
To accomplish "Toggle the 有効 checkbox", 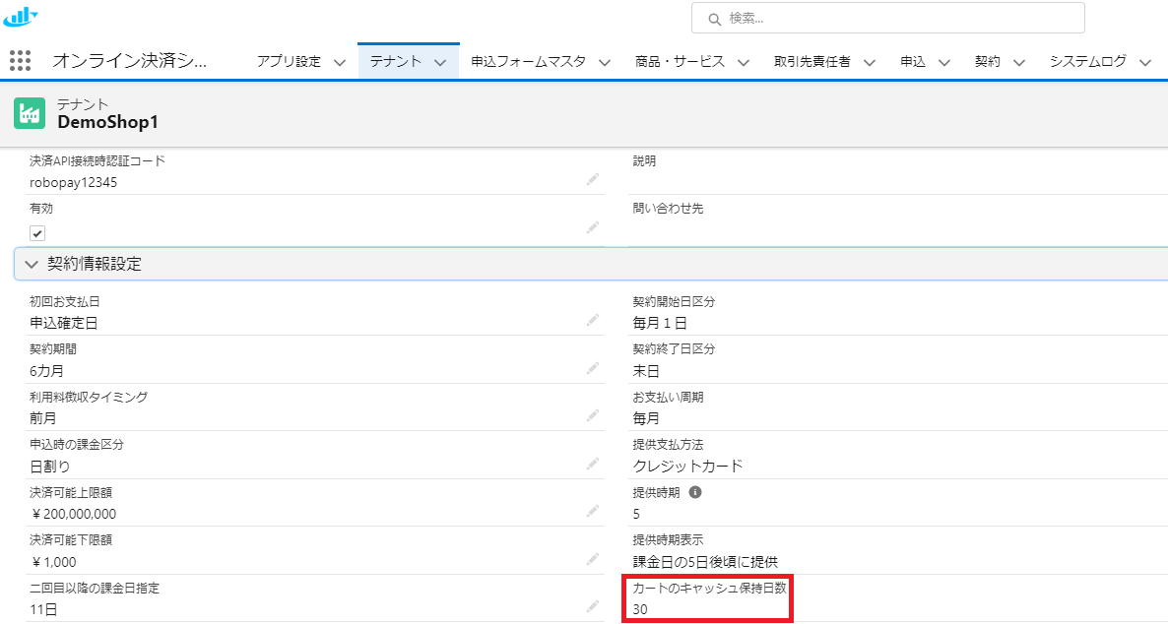I will (37, 233).
